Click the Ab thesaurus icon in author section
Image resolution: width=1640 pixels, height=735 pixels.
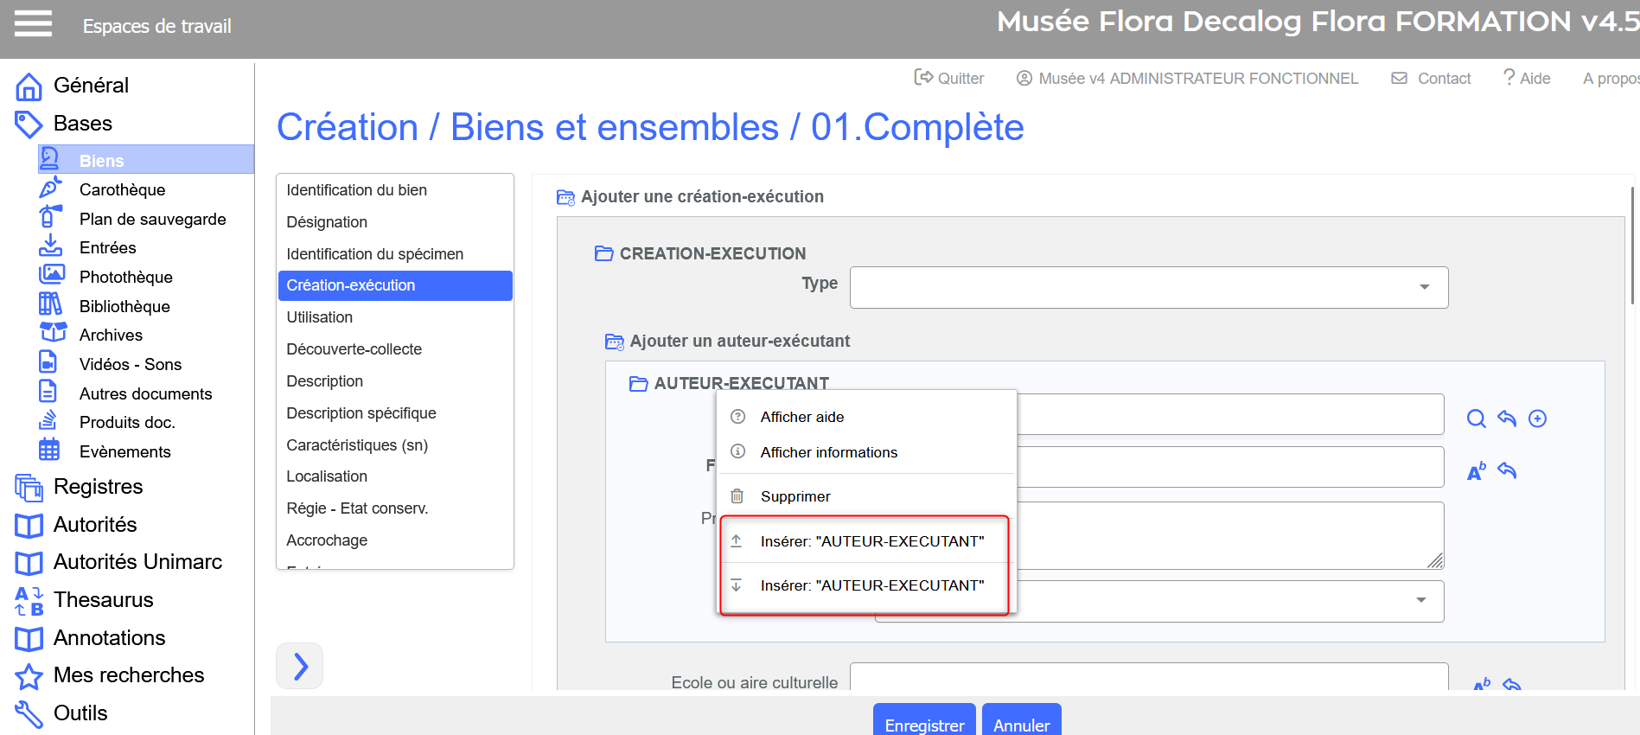click(x=1476, y=471)
